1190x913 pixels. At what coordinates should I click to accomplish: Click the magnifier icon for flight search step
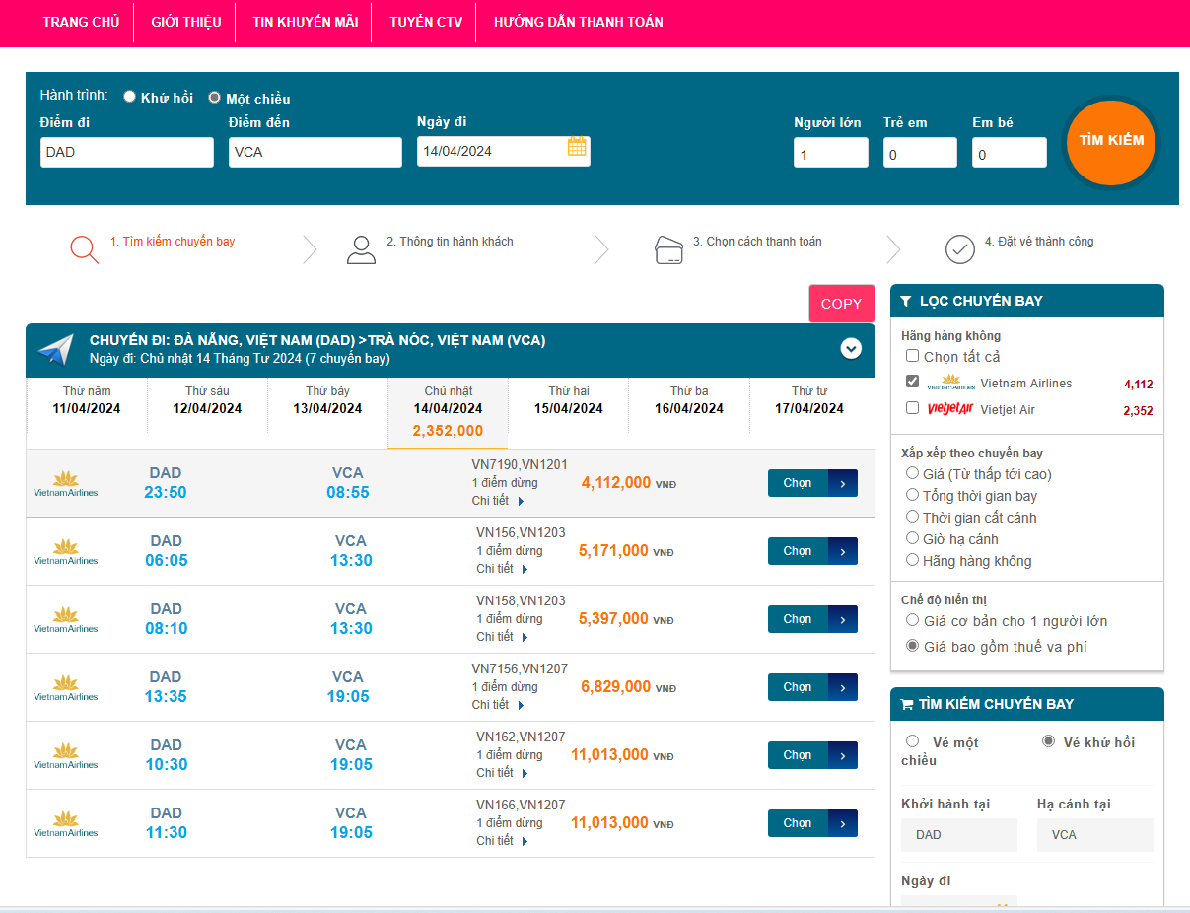point(85,249)
